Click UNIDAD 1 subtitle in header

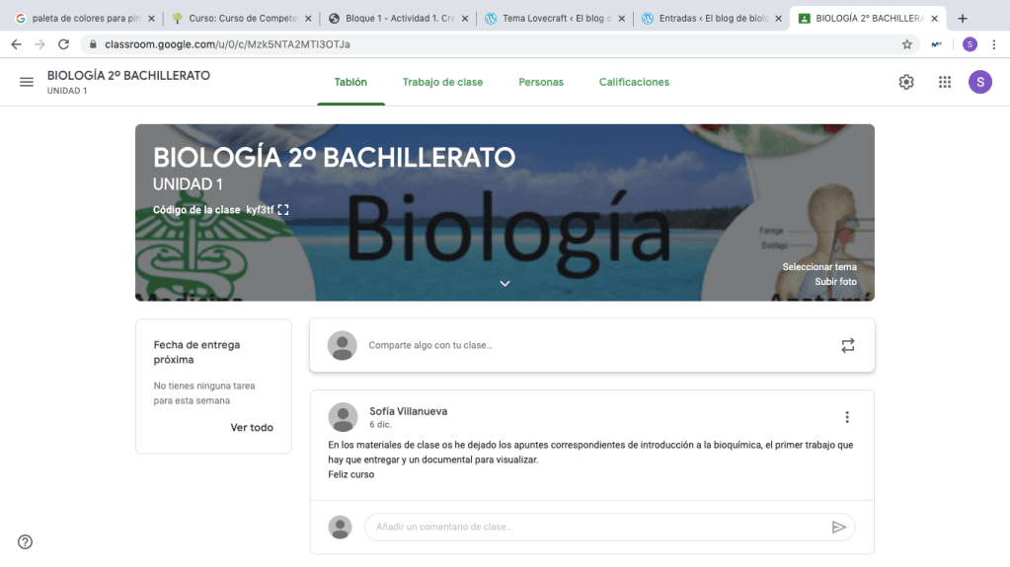pyautogui.click(x=67, y=91)
